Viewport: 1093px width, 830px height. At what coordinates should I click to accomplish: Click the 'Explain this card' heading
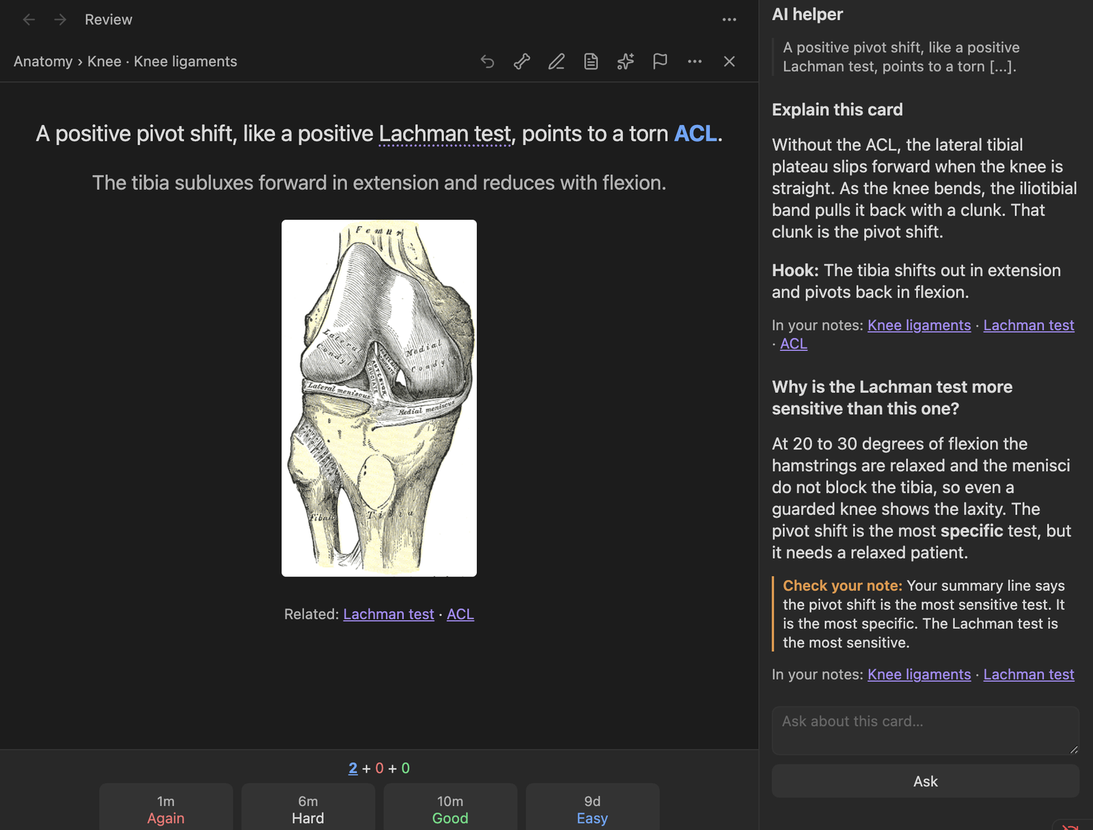[837, 110]
